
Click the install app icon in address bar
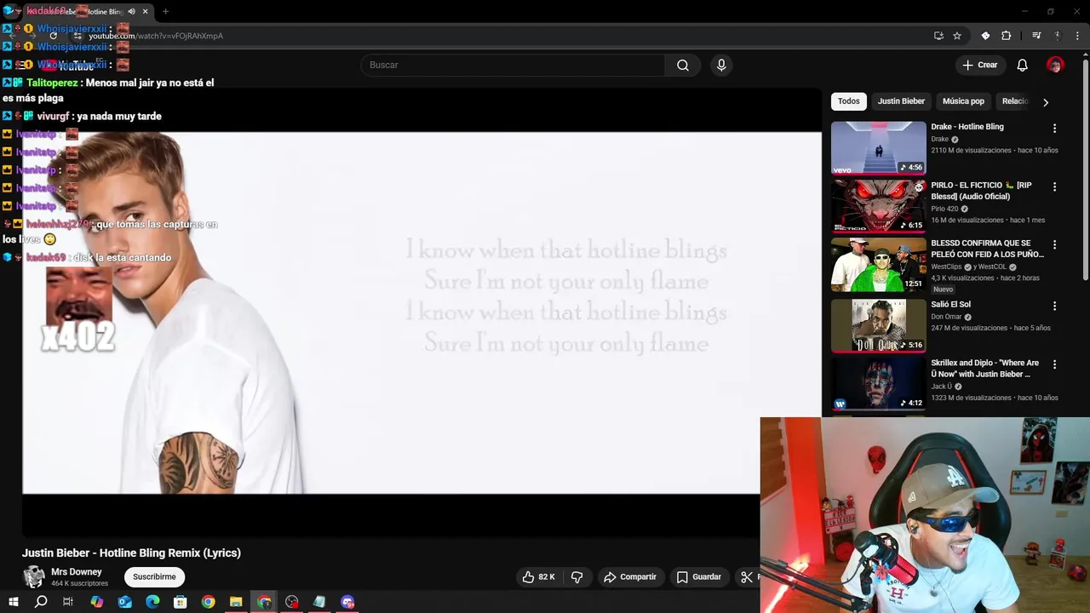(x=938, y=36)
